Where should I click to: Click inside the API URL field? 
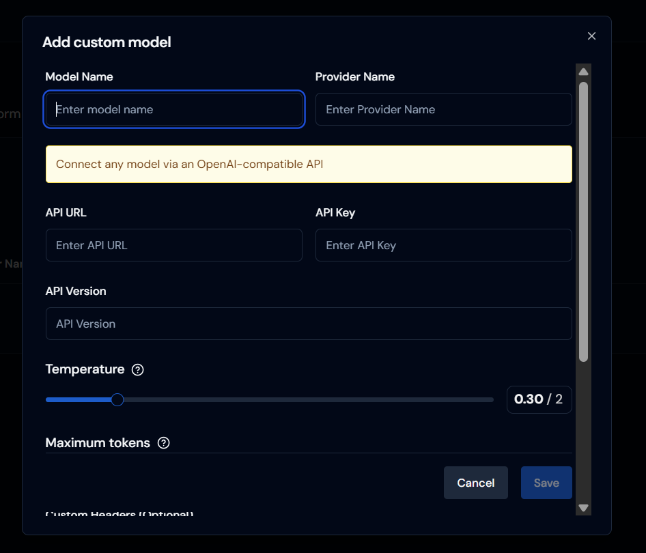pos(173,245)
